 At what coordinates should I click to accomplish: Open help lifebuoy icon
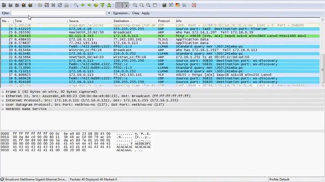pyautogui.click(x=194, y=5)
